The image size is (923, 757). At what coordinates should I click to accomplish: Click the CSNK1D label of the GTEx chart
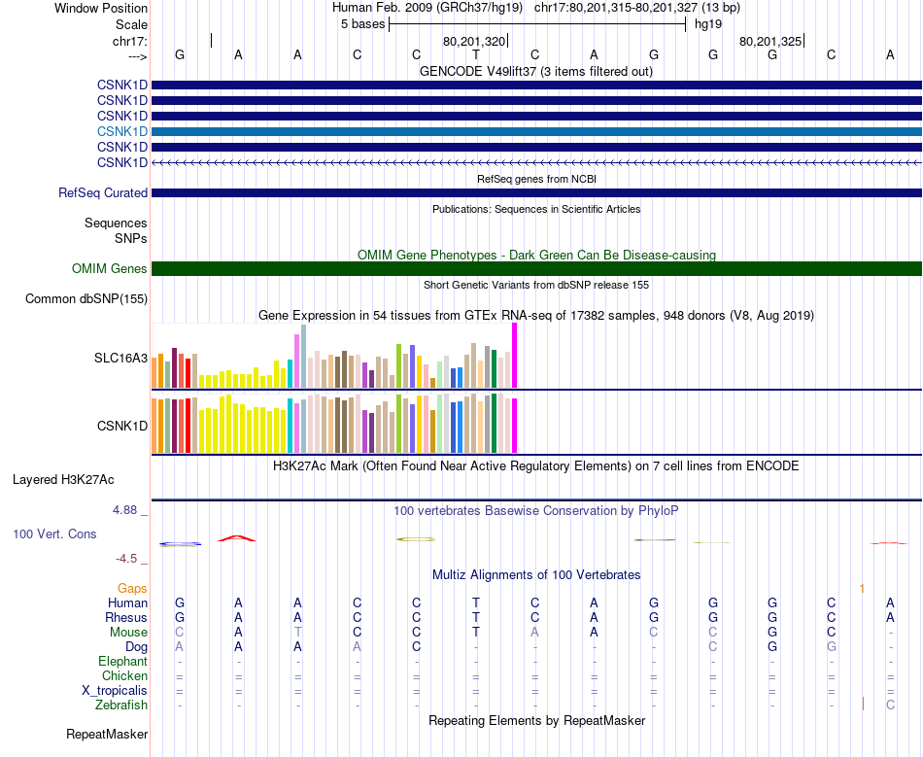coord(122,426)
